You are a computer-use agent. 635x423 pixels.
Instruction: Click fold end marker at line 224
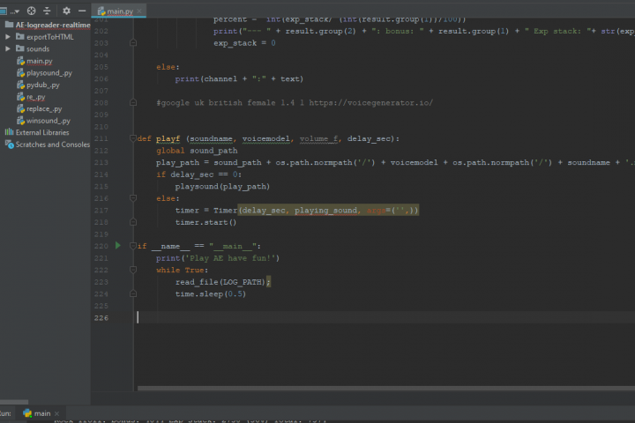pyautogui.click(x=133, y=293)
